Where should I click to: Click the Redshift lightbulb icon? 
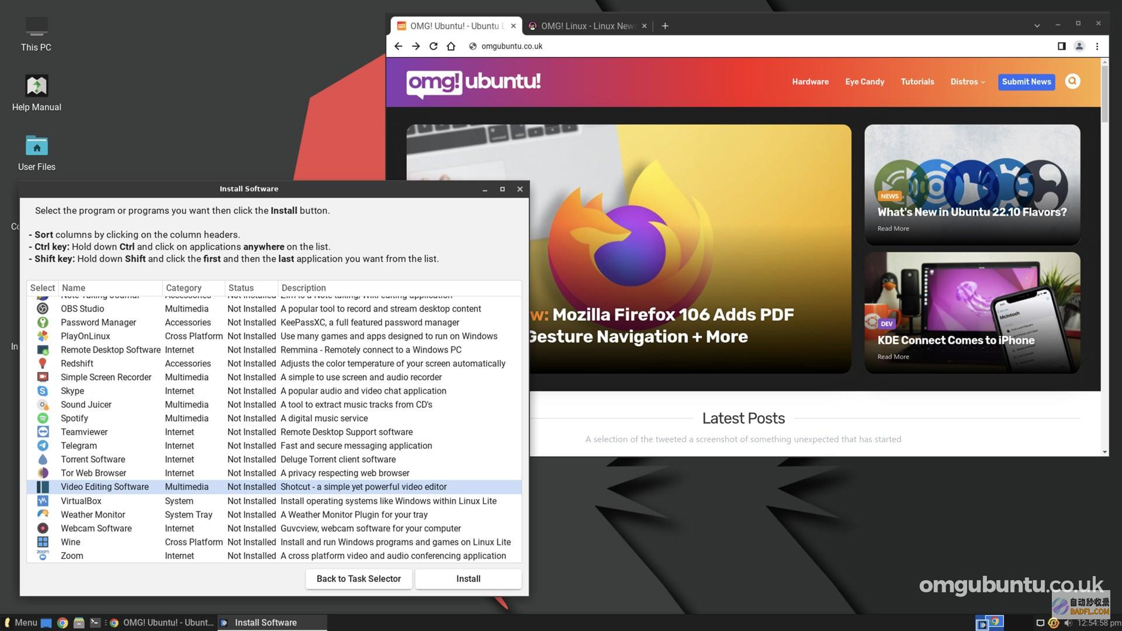click(43, 363)
